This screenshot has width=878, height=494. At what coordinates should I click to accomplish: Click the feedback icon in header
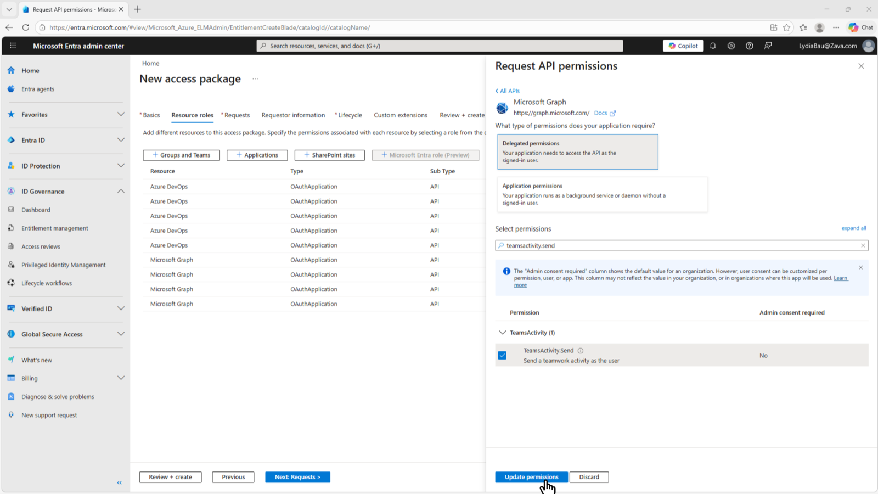768,46
